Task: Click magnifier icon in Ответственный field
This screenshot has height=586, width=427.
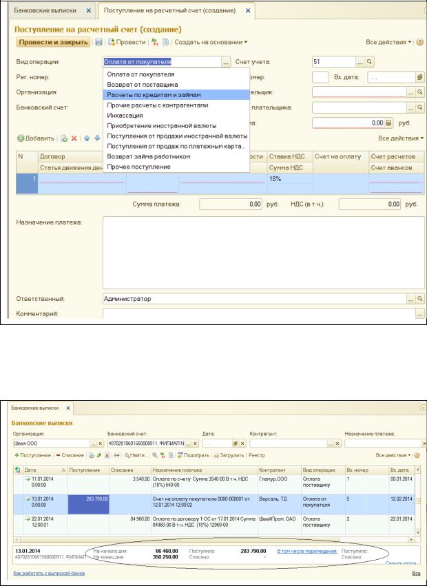Action: [x=420, y=299]
